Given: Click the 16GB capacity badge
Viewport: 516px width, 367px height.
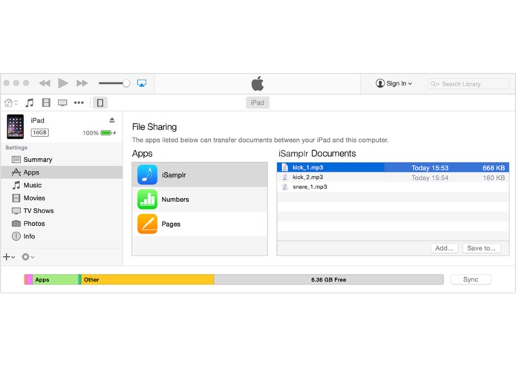Looking at the screenshot, I should (40, 132).
